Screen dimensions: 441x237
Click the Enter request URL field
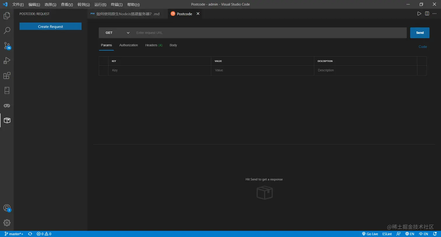pos(270,33)
